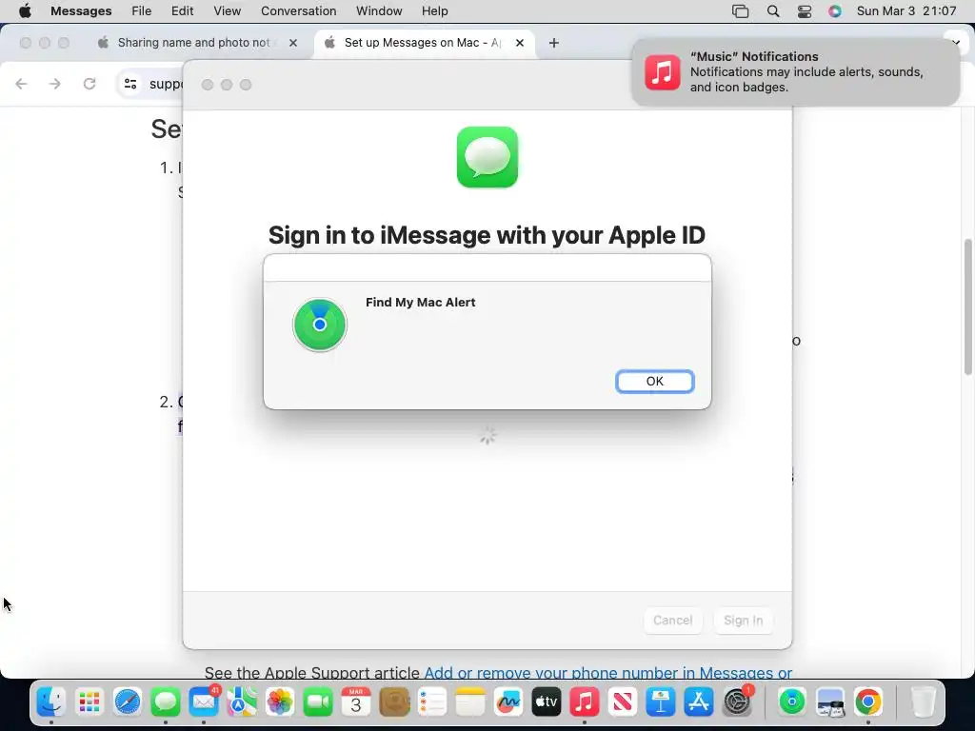Screen dimensions: 975x731
Task: Open News app in the Dock
Action: [x=623, y=702]
